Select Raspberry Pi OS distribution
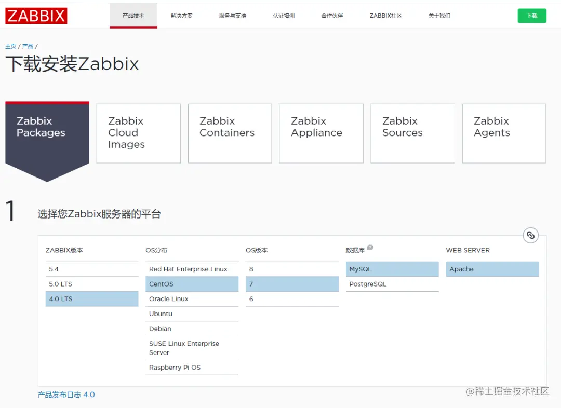 tap(192, 367)
